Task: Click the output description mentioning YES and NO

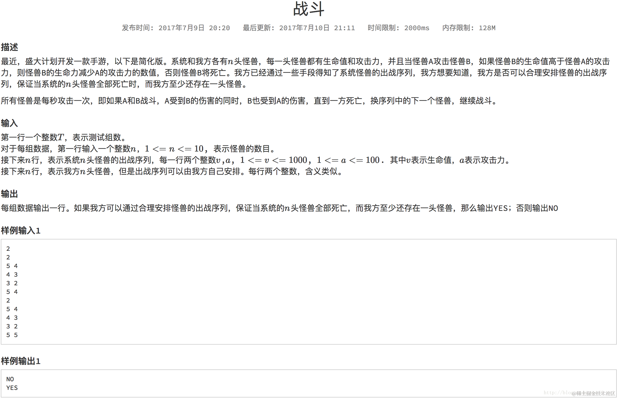Action: (x=280, y=208)
